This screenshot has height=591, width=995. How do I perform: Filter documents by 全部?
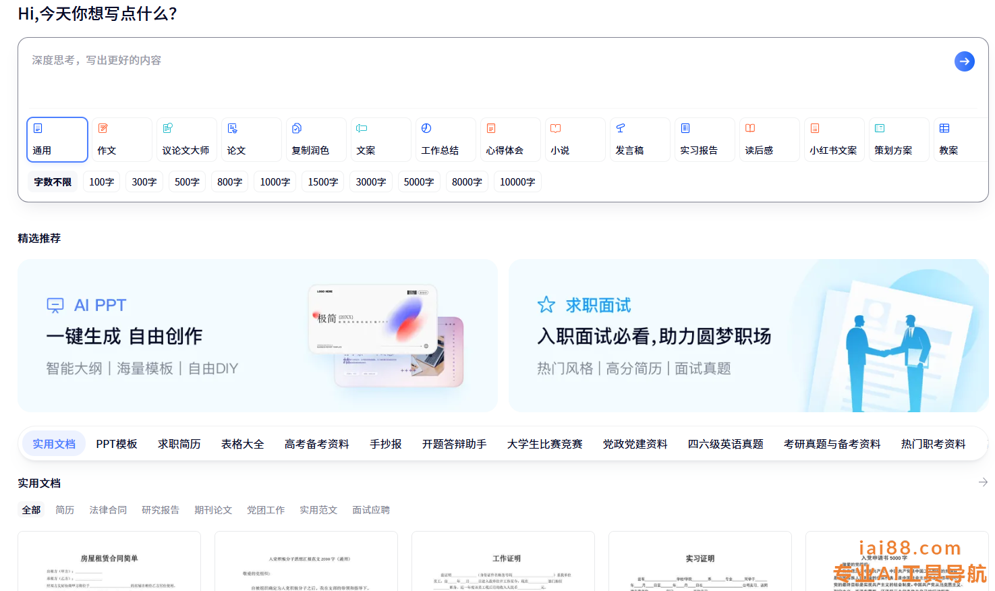point(31,510)
